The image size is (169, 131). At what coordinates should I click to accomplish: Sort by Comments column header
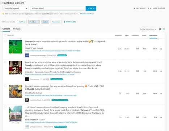coord(135,35)
